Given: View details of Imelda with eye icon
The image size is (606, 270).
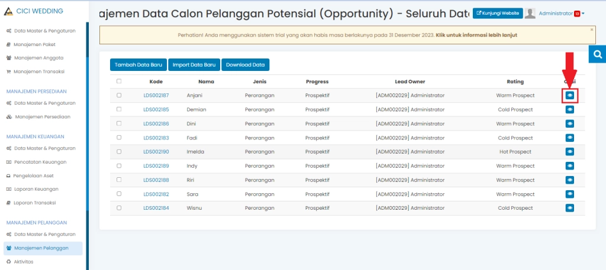Looking at the screenshot, I should (x=569, y=152).
